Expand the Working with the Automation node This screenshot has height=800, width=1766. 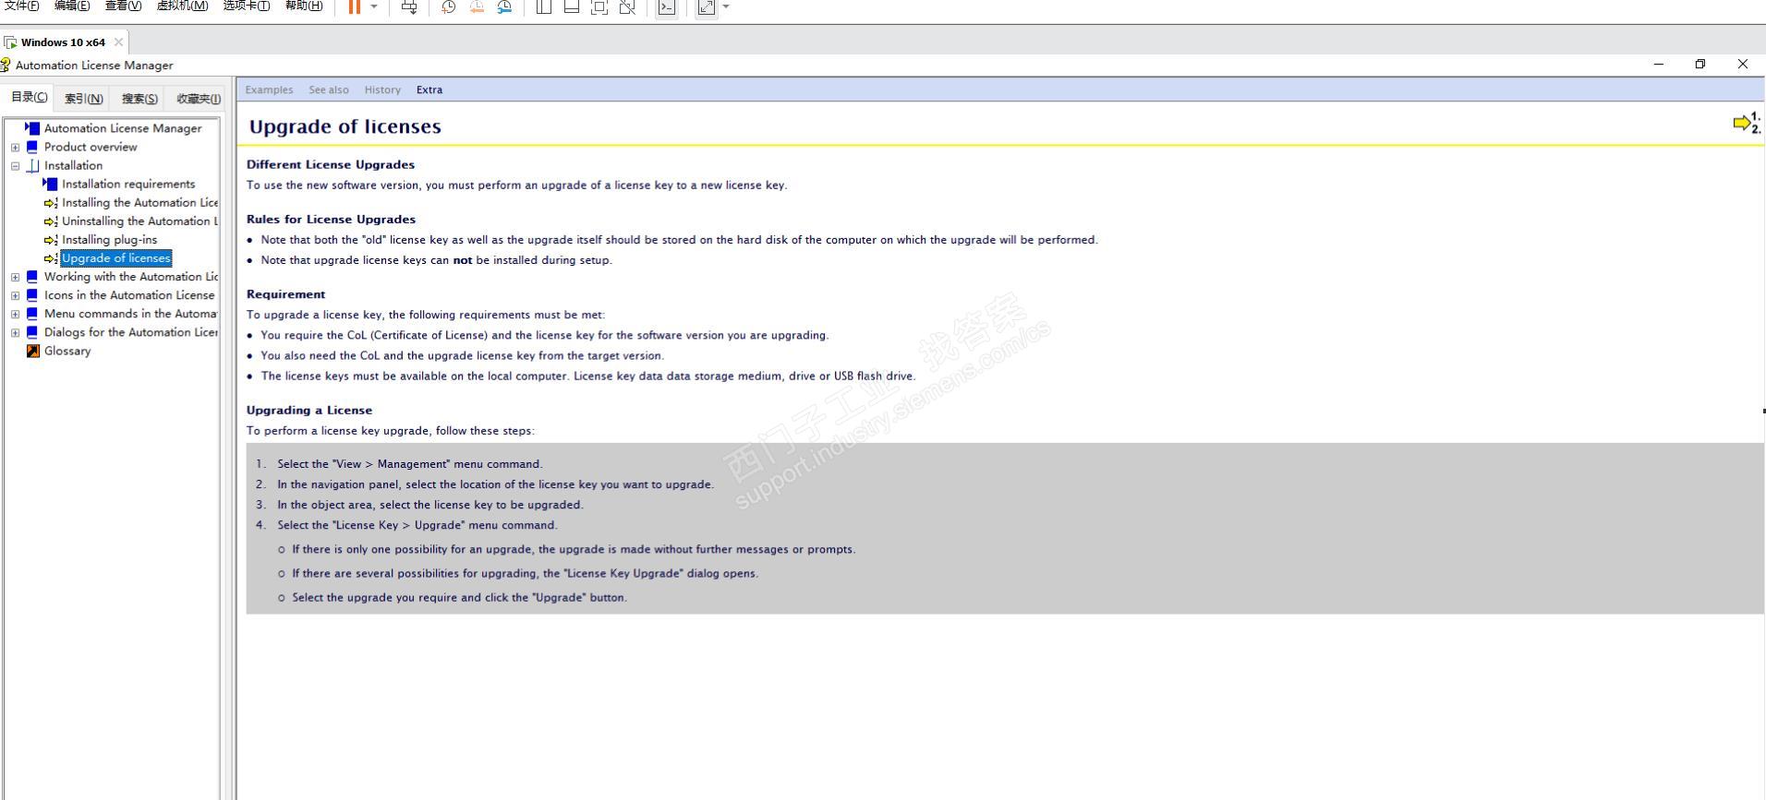[x=15, y=277]
